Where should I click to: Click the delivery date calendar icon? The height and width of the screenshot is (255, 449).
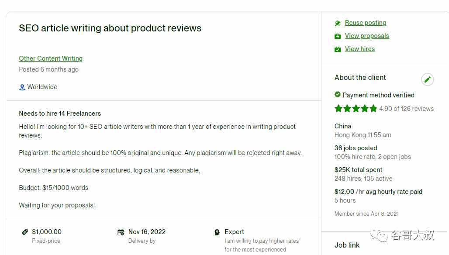[121, 232]
